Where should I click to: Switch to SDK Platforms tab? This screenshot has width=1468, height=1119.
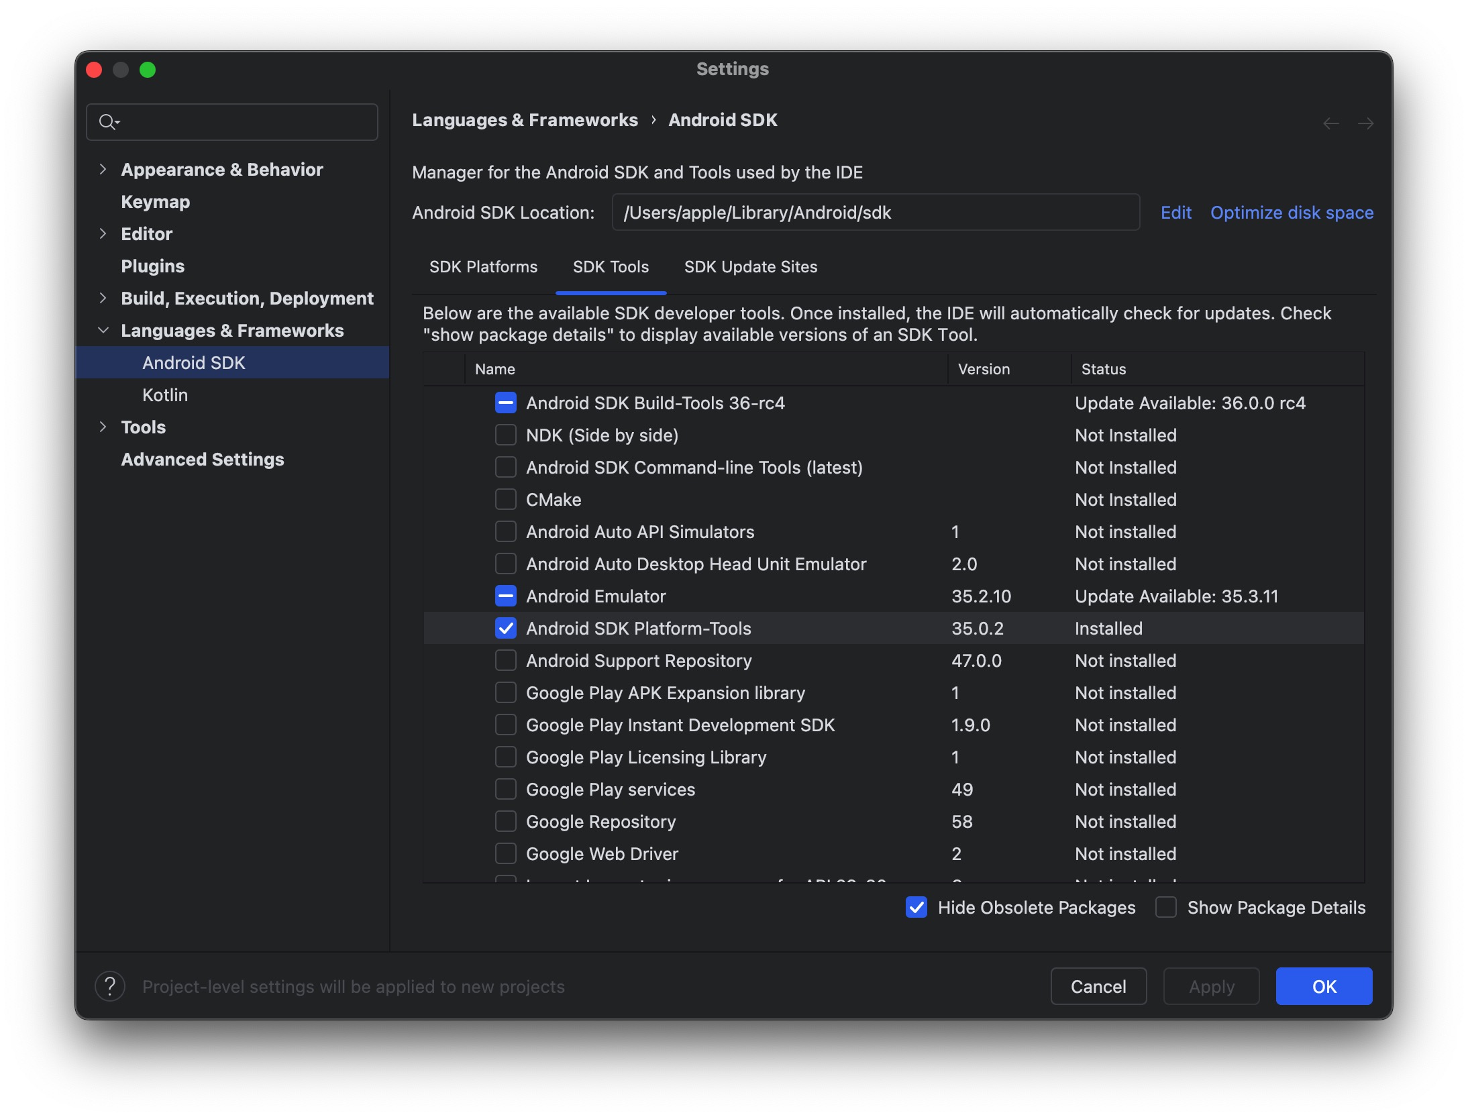[x=483, y=267]
